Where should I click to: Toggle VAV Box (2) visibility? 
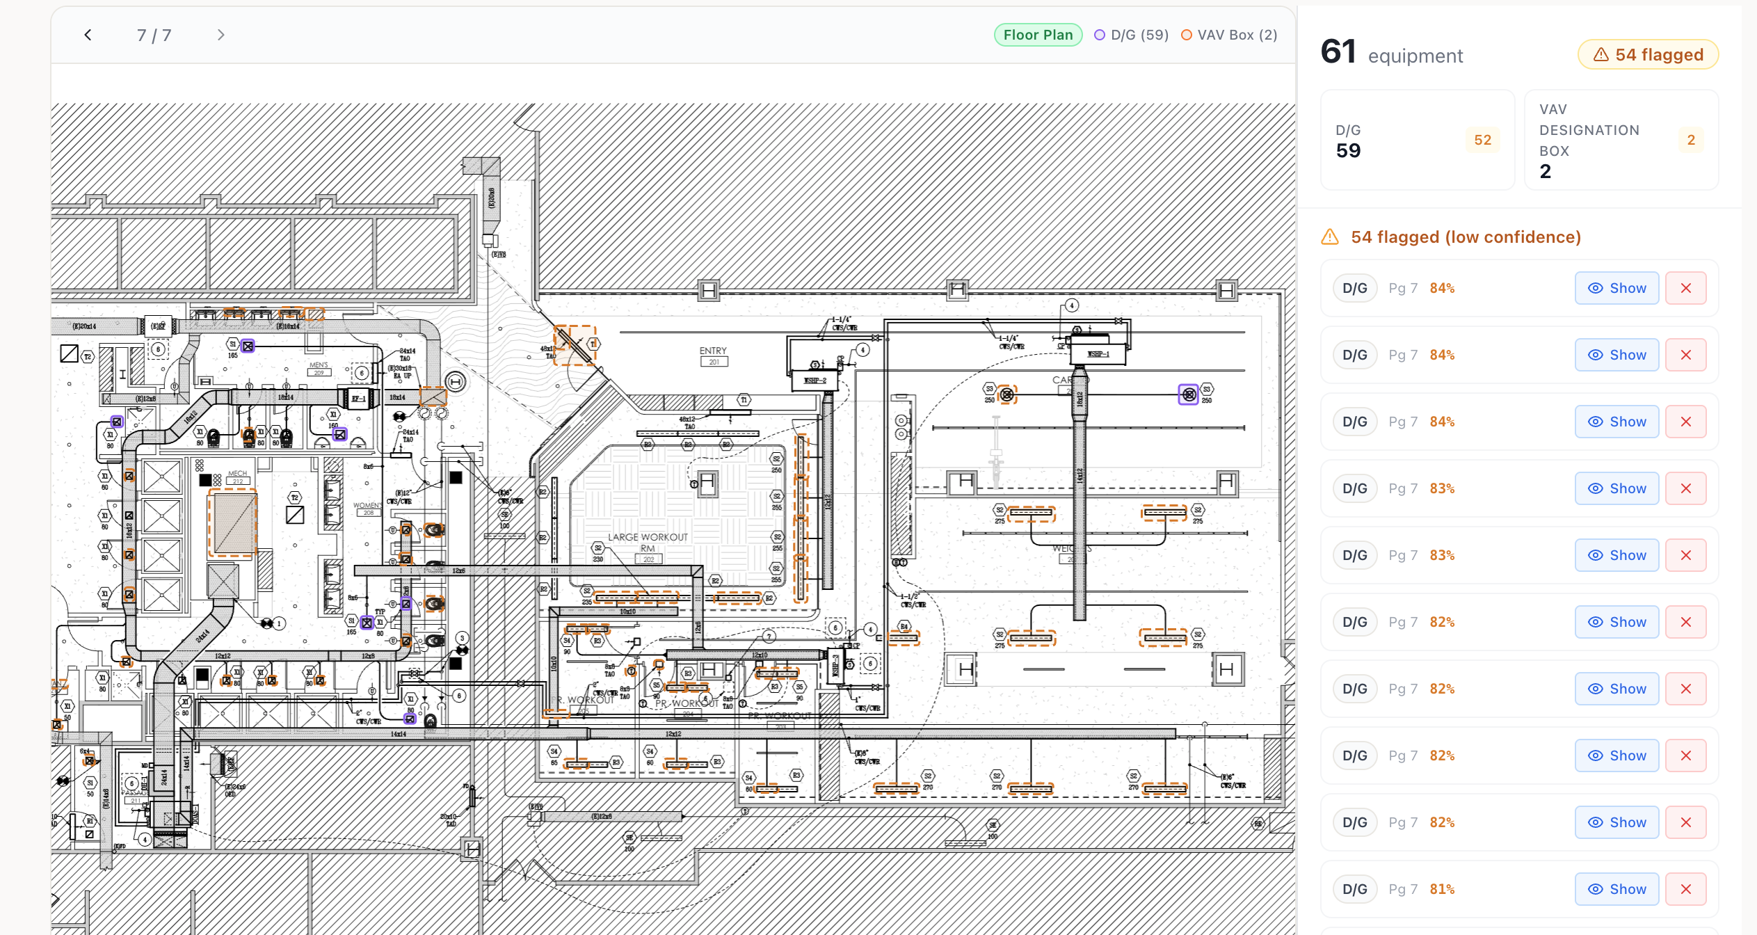click(x=1228, y=34)
